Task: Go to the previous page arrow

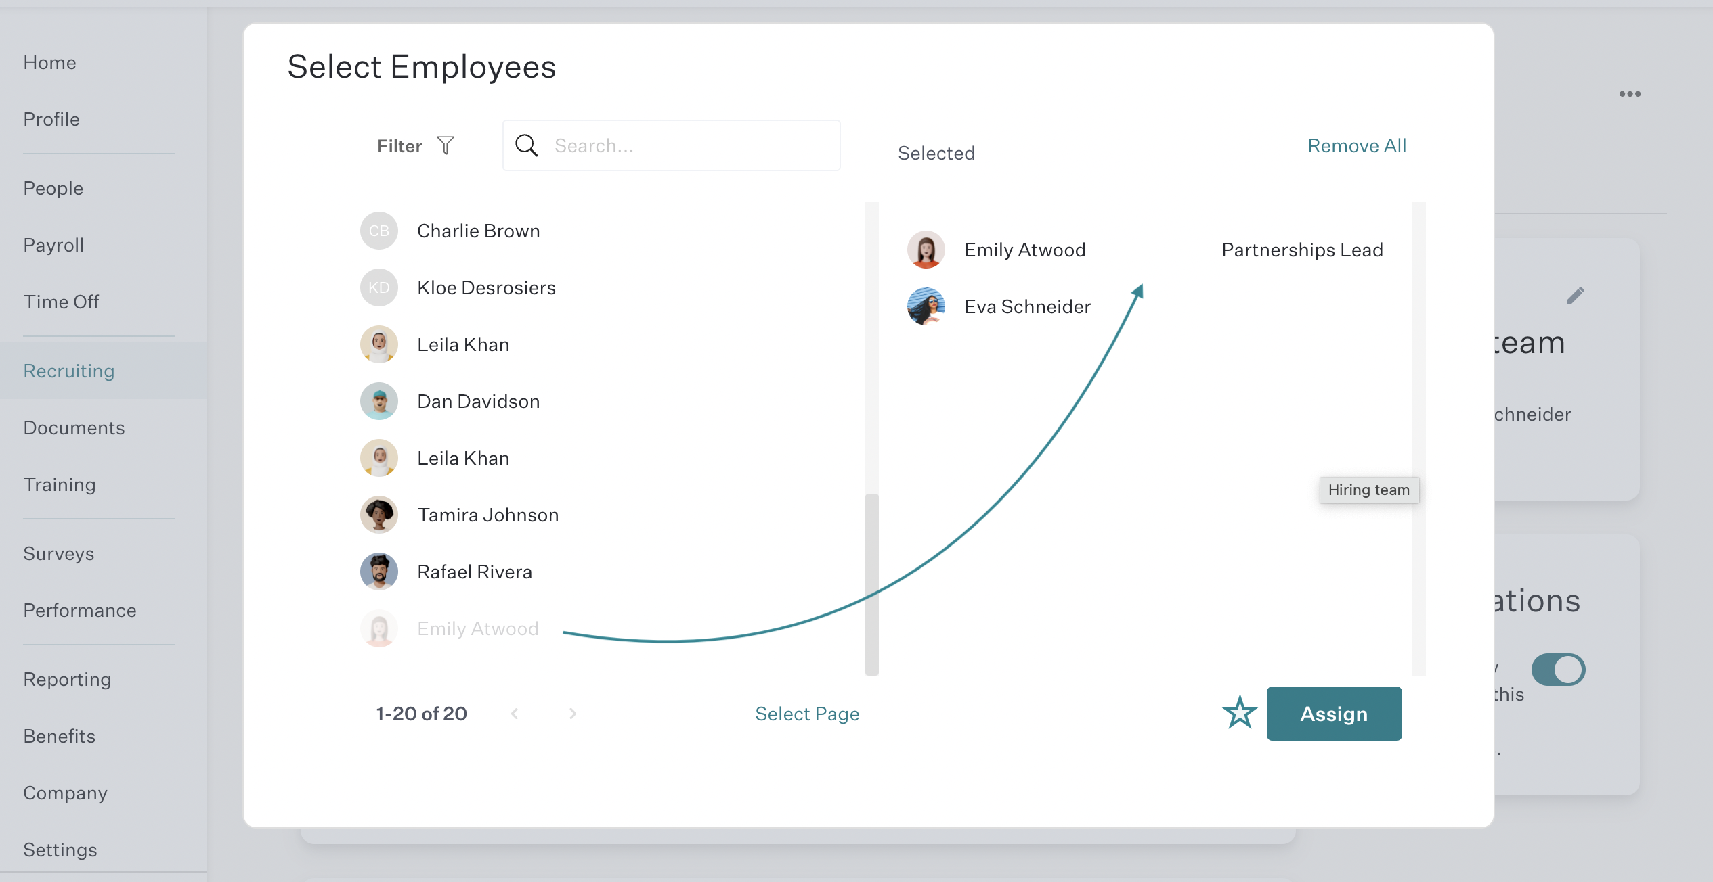Action: (x=515, y=714)
